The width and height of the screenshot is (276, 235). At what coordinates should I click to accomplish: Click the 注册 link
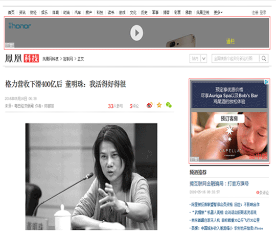coord(255,12)
